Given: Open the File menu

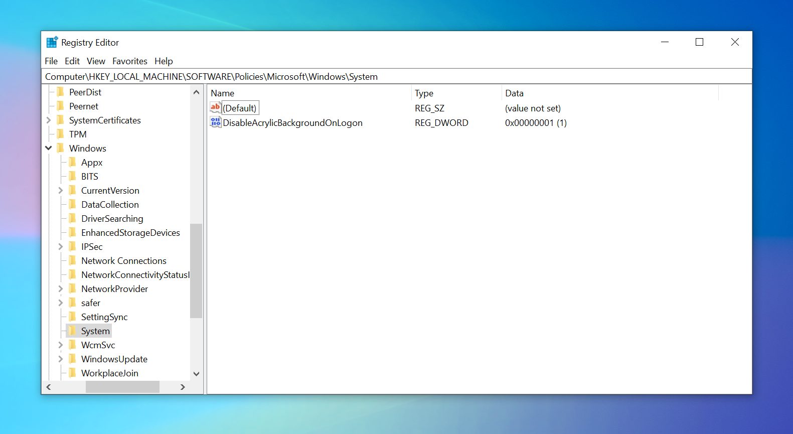Looking at the screenshot, I should pyautogui.click(x=51, y=61).
